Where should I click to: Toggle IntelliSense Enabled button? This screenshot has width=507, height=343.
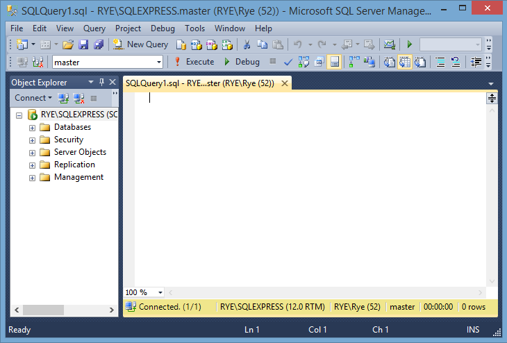pyautogui.click(x=334, y=62)
